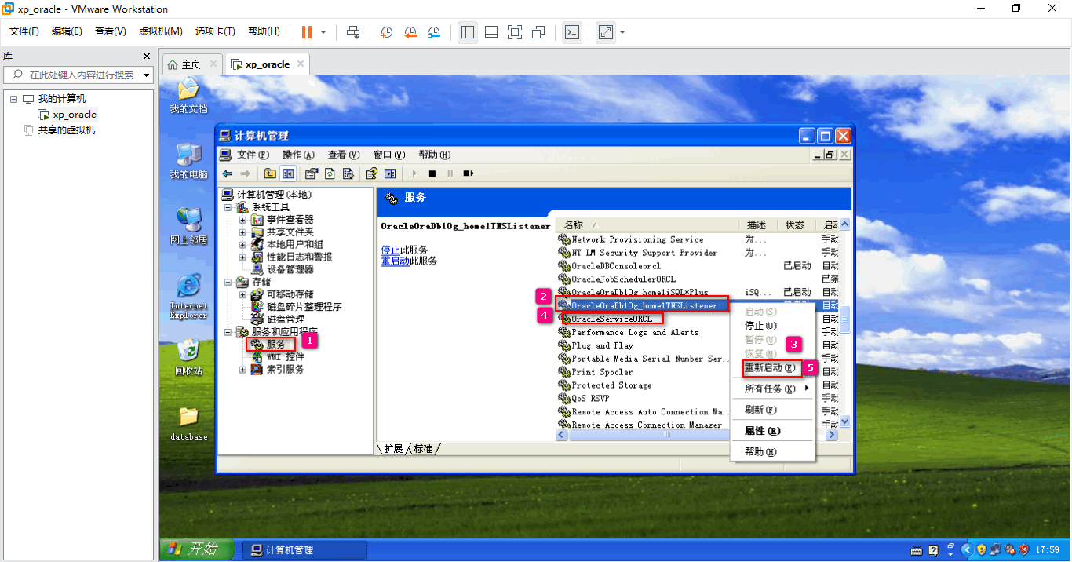This screenshot has height=562, width=1072.
Task: Click 计算机管理 taskbar button
Action: click(x=304, y=550)
